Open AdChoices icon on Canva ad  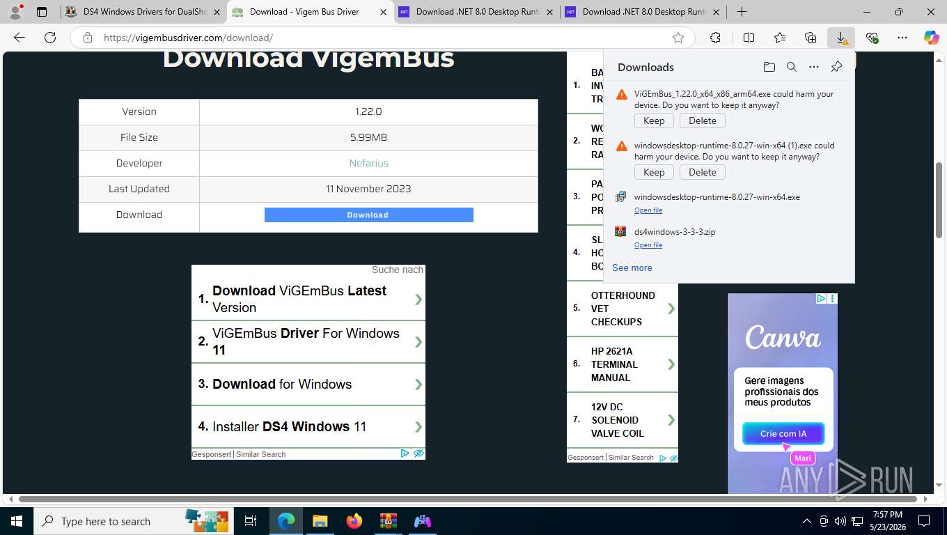point(821,298)
